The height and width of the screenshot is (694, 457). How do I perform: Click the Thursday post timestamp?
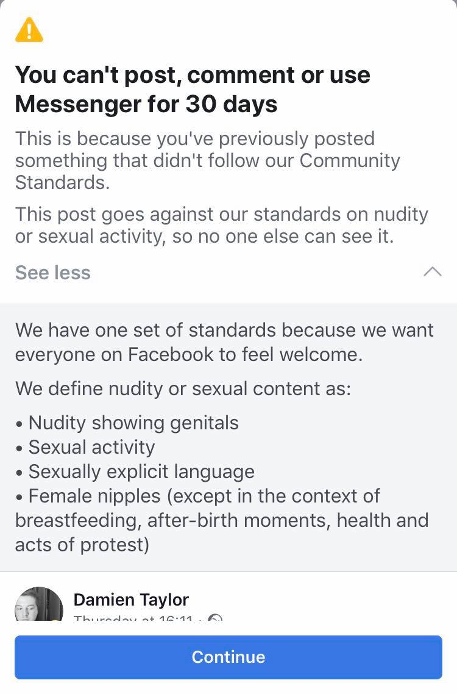[x=133, y=618]
